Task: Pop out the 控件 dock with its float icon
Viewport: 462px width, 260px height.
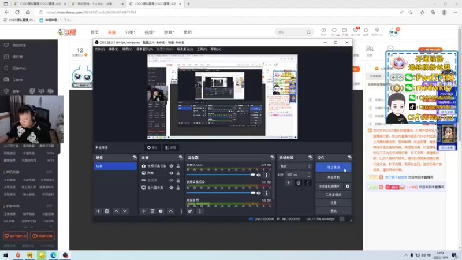Action: click(349, 158)
